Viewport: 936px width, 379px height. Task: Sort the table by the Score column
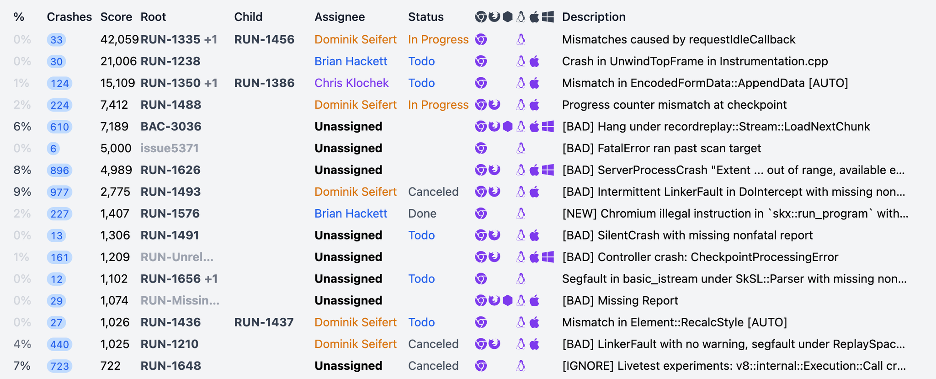(116, 17)
